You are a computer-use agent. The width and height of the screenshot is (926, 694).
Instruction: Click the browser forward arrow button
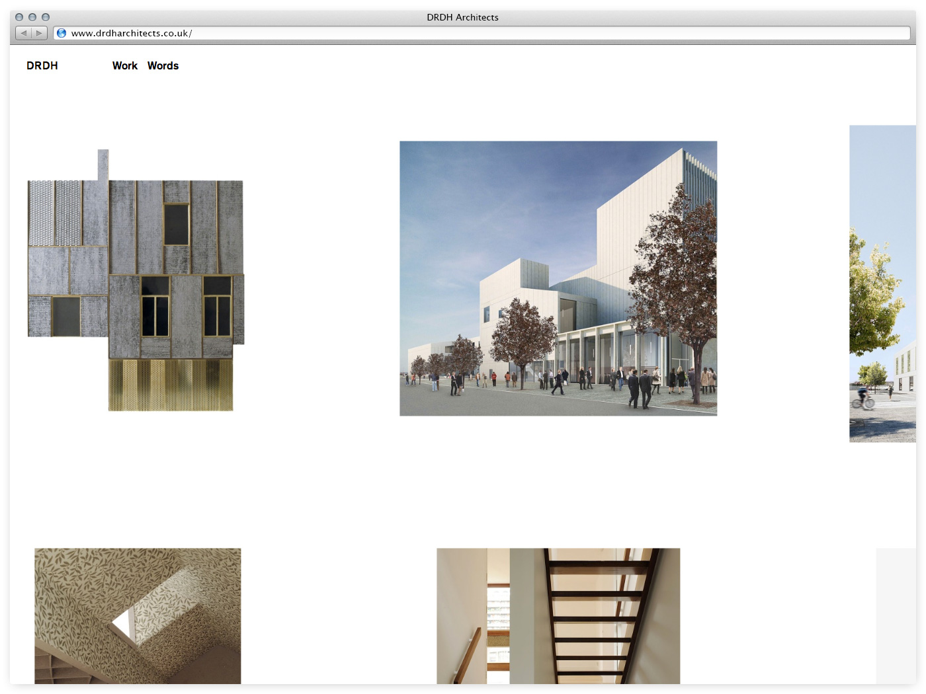(39, 33)
